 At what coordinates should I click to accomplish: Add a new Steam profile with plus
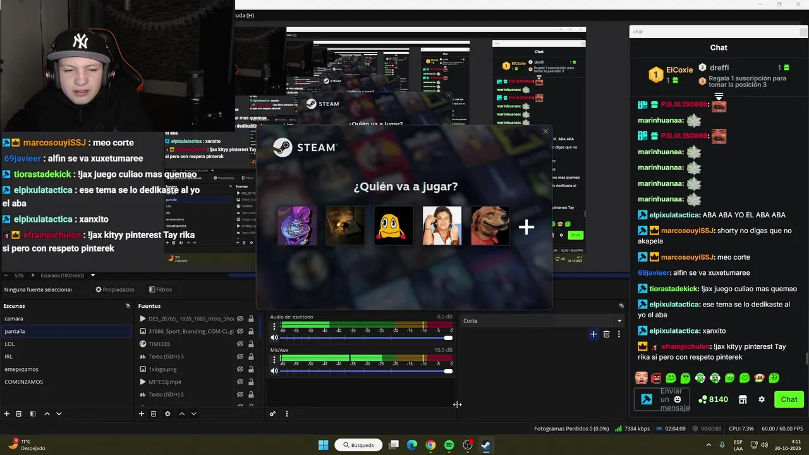pos(526,226)
